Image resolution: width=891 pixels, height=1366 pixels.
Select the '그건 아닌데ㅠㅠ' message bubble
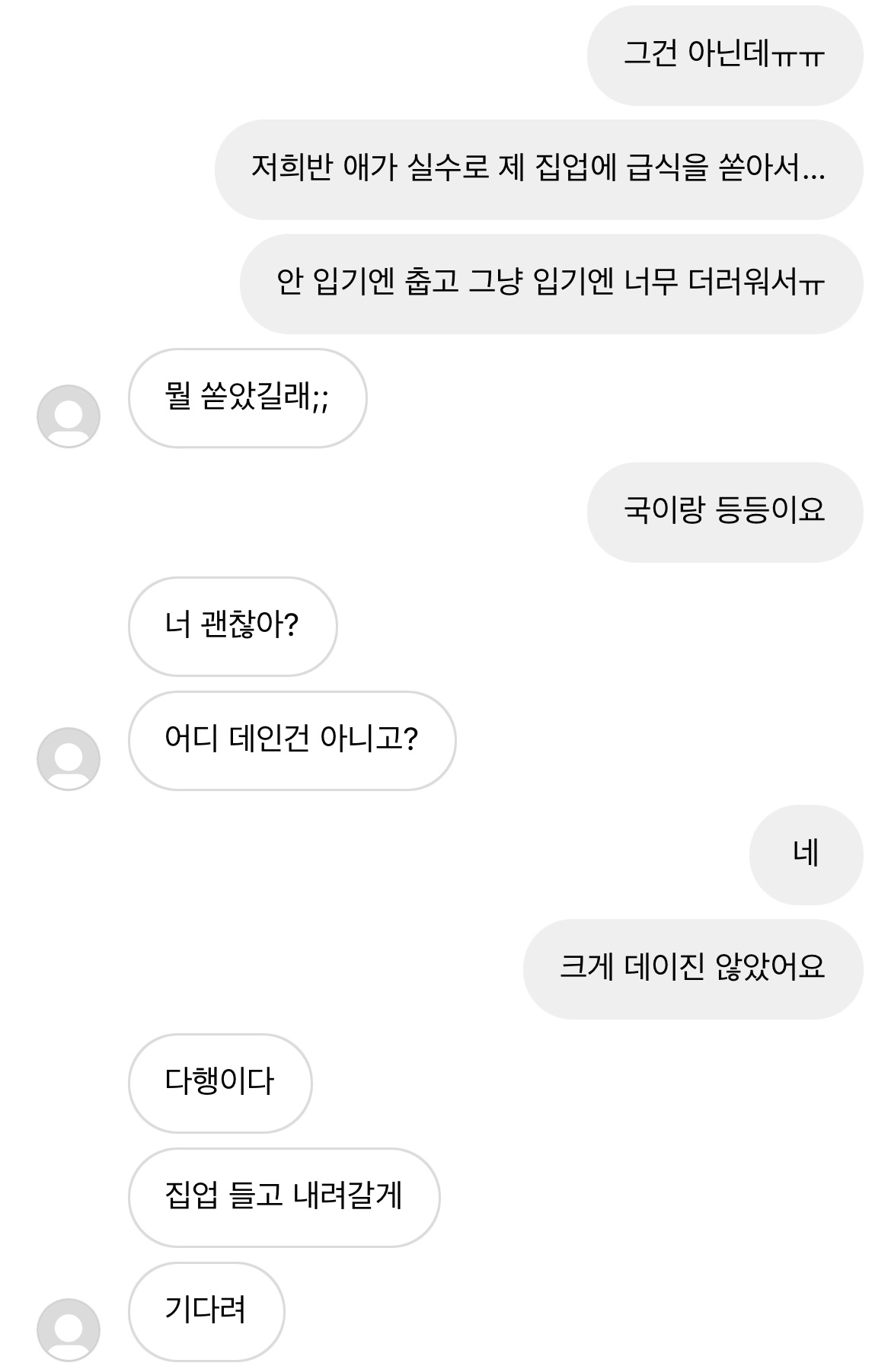click(724, 55)
